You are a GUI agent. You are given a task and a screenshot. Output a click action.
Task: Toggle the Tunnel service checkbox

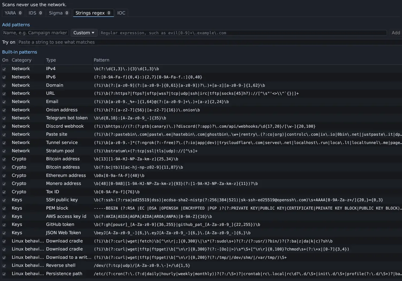[4, 143]
